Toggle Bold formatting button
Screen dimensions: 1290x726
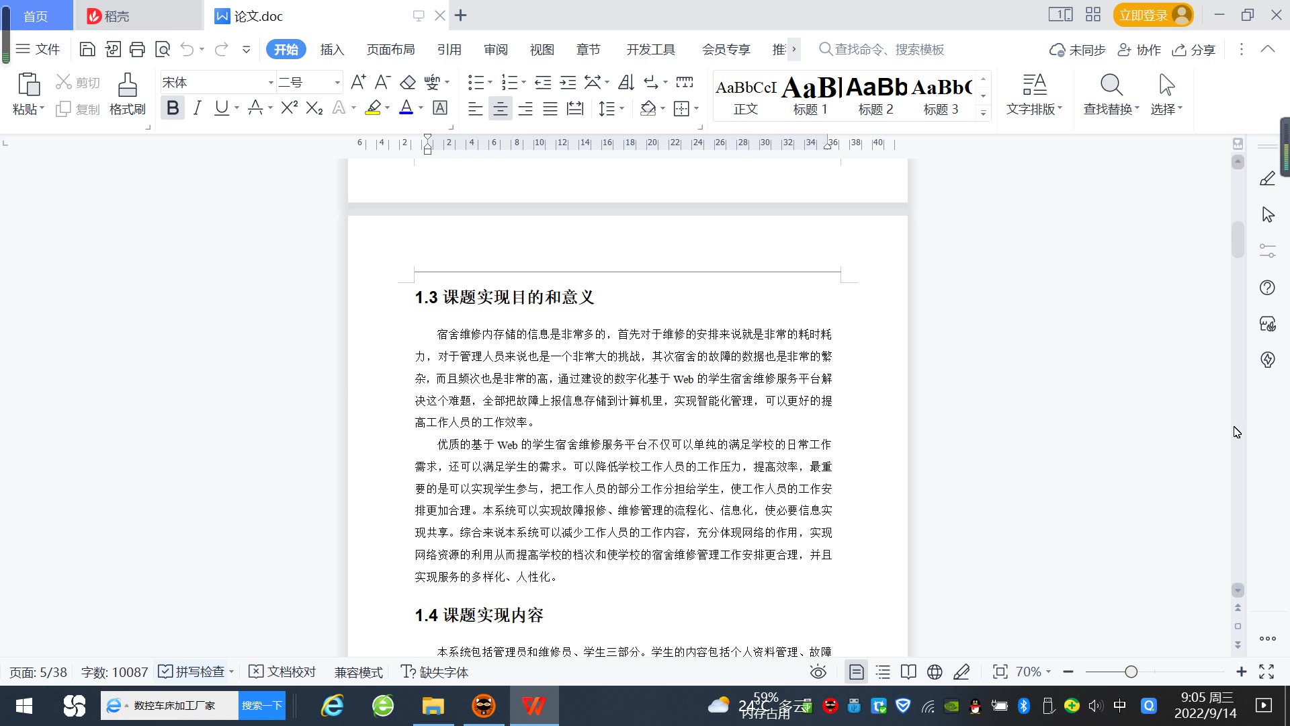tap(173, 108)
